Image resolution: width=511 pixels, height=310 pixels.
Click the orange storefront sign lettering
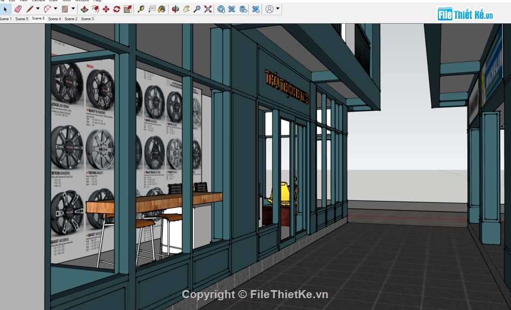click(287, 86)
